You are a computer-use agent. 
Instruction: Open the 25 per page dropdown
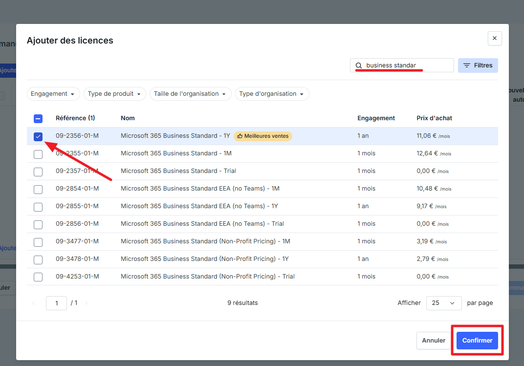444,303
